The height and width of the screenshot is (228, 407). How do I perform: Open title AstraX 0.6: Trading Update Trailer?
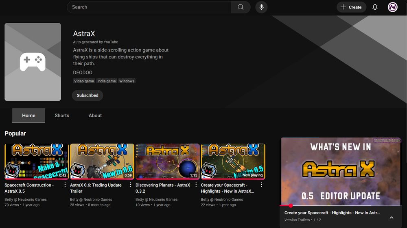(96, 188)
